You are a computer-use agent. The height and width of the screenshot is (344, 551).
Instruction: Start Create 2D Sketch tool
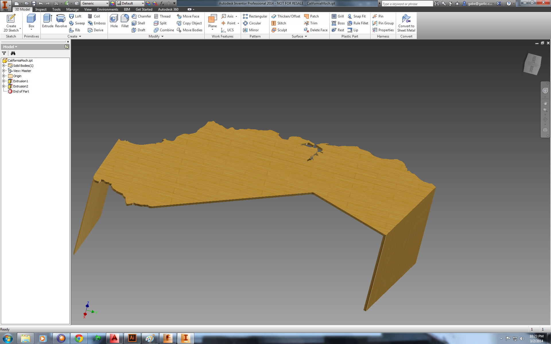pos(11,23)
